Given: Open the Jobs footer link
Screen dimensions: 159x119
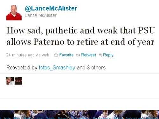Looking at the screenshot, I should pos(40,118).
